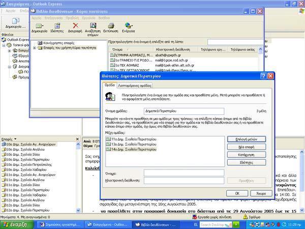Screen dimensions: 305x229
Task: Sort by Ηλεκτρονική διεύθυνση column header
Action: coord(175,49)
